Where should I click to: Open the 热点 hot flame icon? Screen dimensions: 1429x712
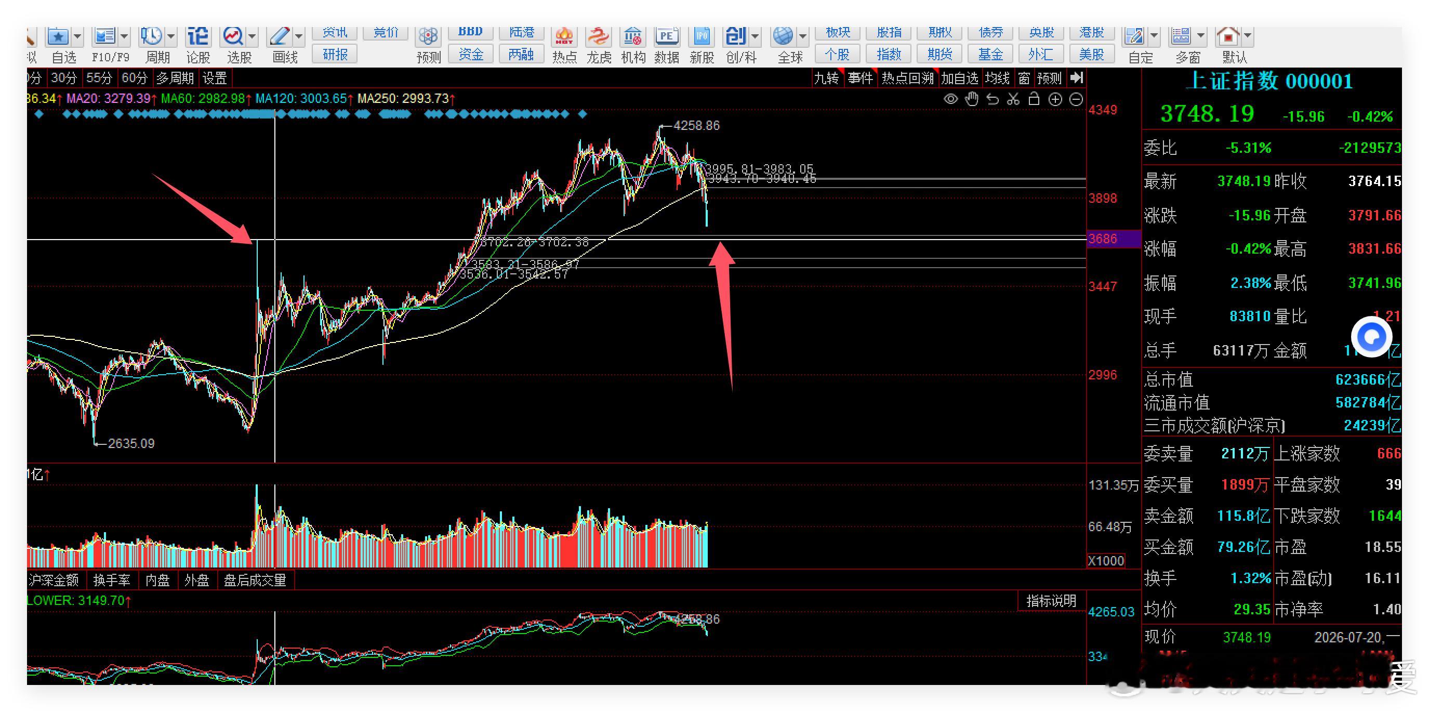click(x=564, y=37)
